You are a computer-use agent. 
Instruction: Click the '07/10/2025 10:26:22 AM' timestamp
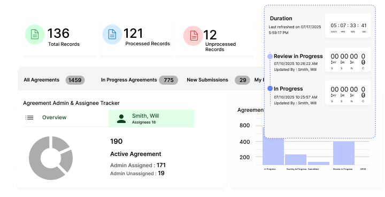coord(296,63)
